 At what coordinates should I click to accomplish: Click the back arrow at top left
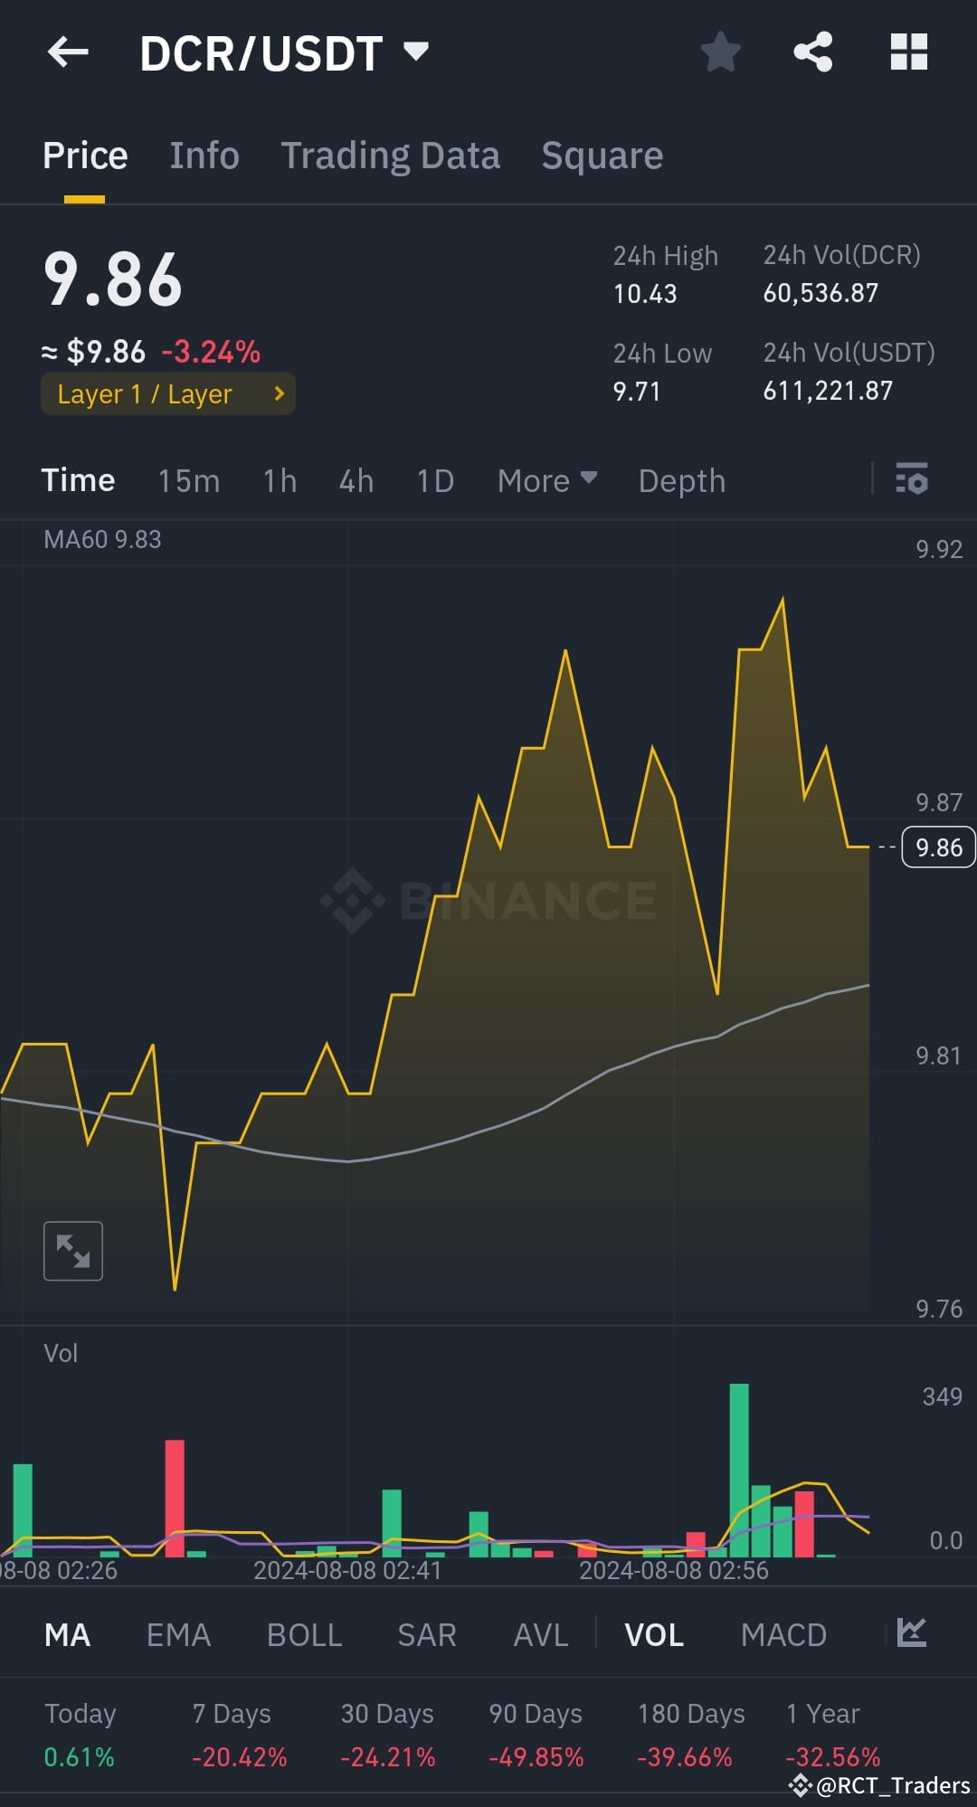(x=68, y=52)
